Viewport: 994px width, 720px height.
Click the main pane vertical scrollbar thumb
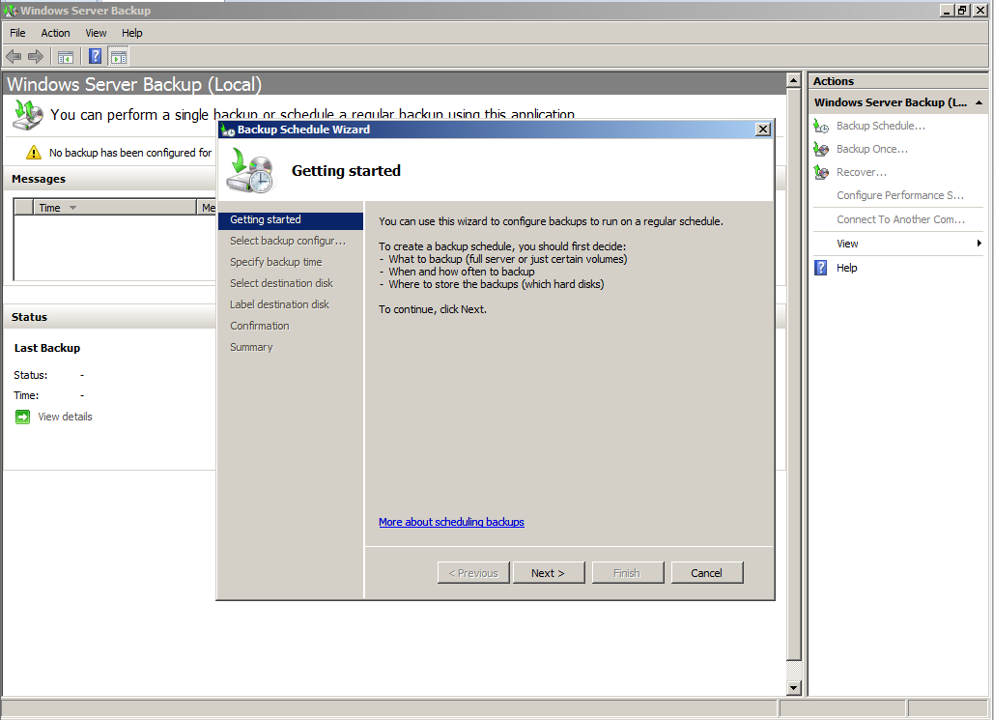coord(794,374)
